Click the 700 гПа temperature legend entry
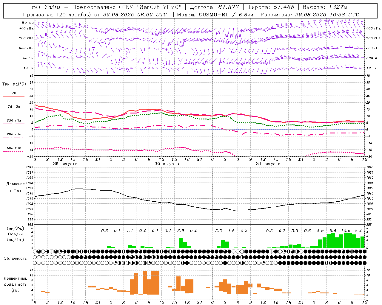382x305 pixels. coord(14,134)
